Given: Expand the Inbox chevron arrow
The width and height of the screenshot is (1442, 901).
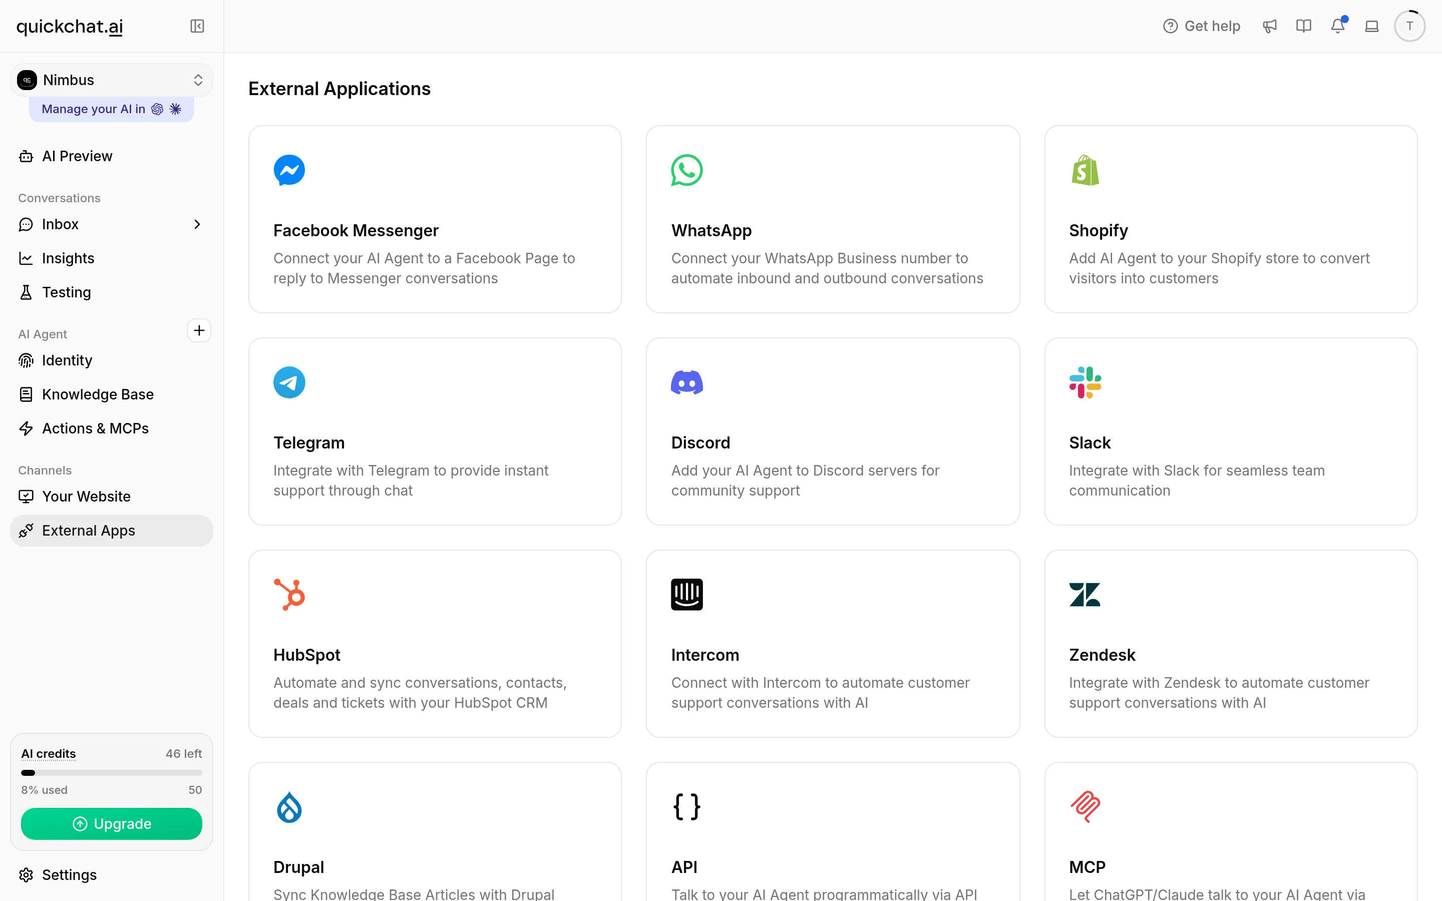Looking at the screenshot, I should click(197, 224).
